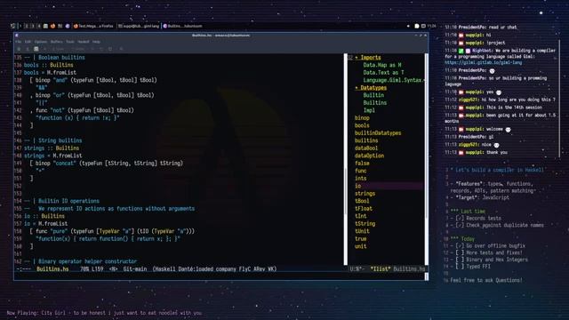Viewport: 569px width, 320px height.
Task: Switch to the Firefox window in taskbar
Action: (93, 26)
